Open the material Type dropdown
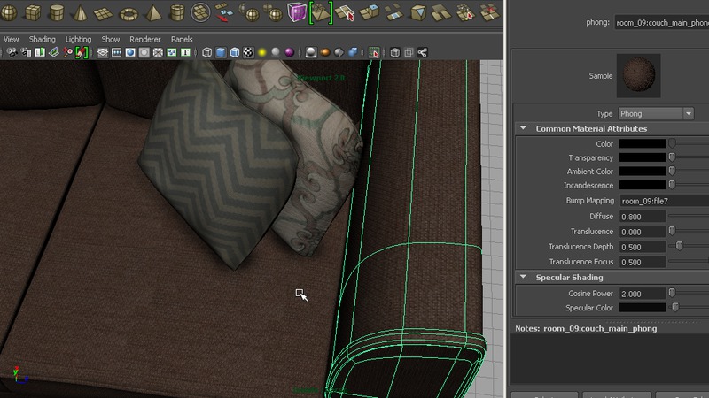The height and width of the screenshot is (398, 709). pyautogui.click(x=656, y=113)
